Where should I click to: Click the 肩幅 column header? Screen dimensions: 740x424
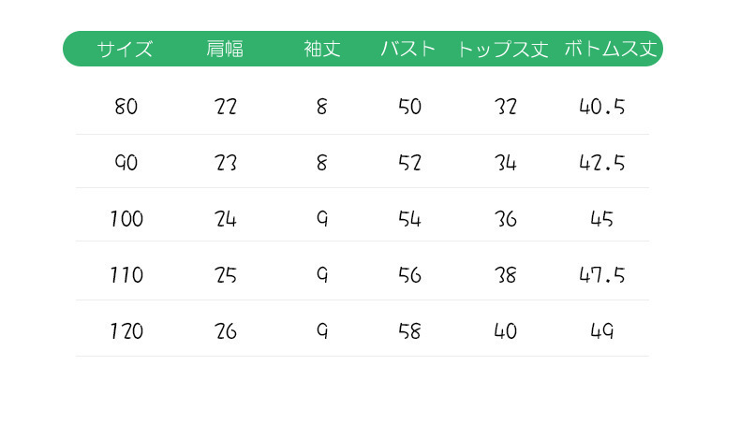tap(225, 49)
